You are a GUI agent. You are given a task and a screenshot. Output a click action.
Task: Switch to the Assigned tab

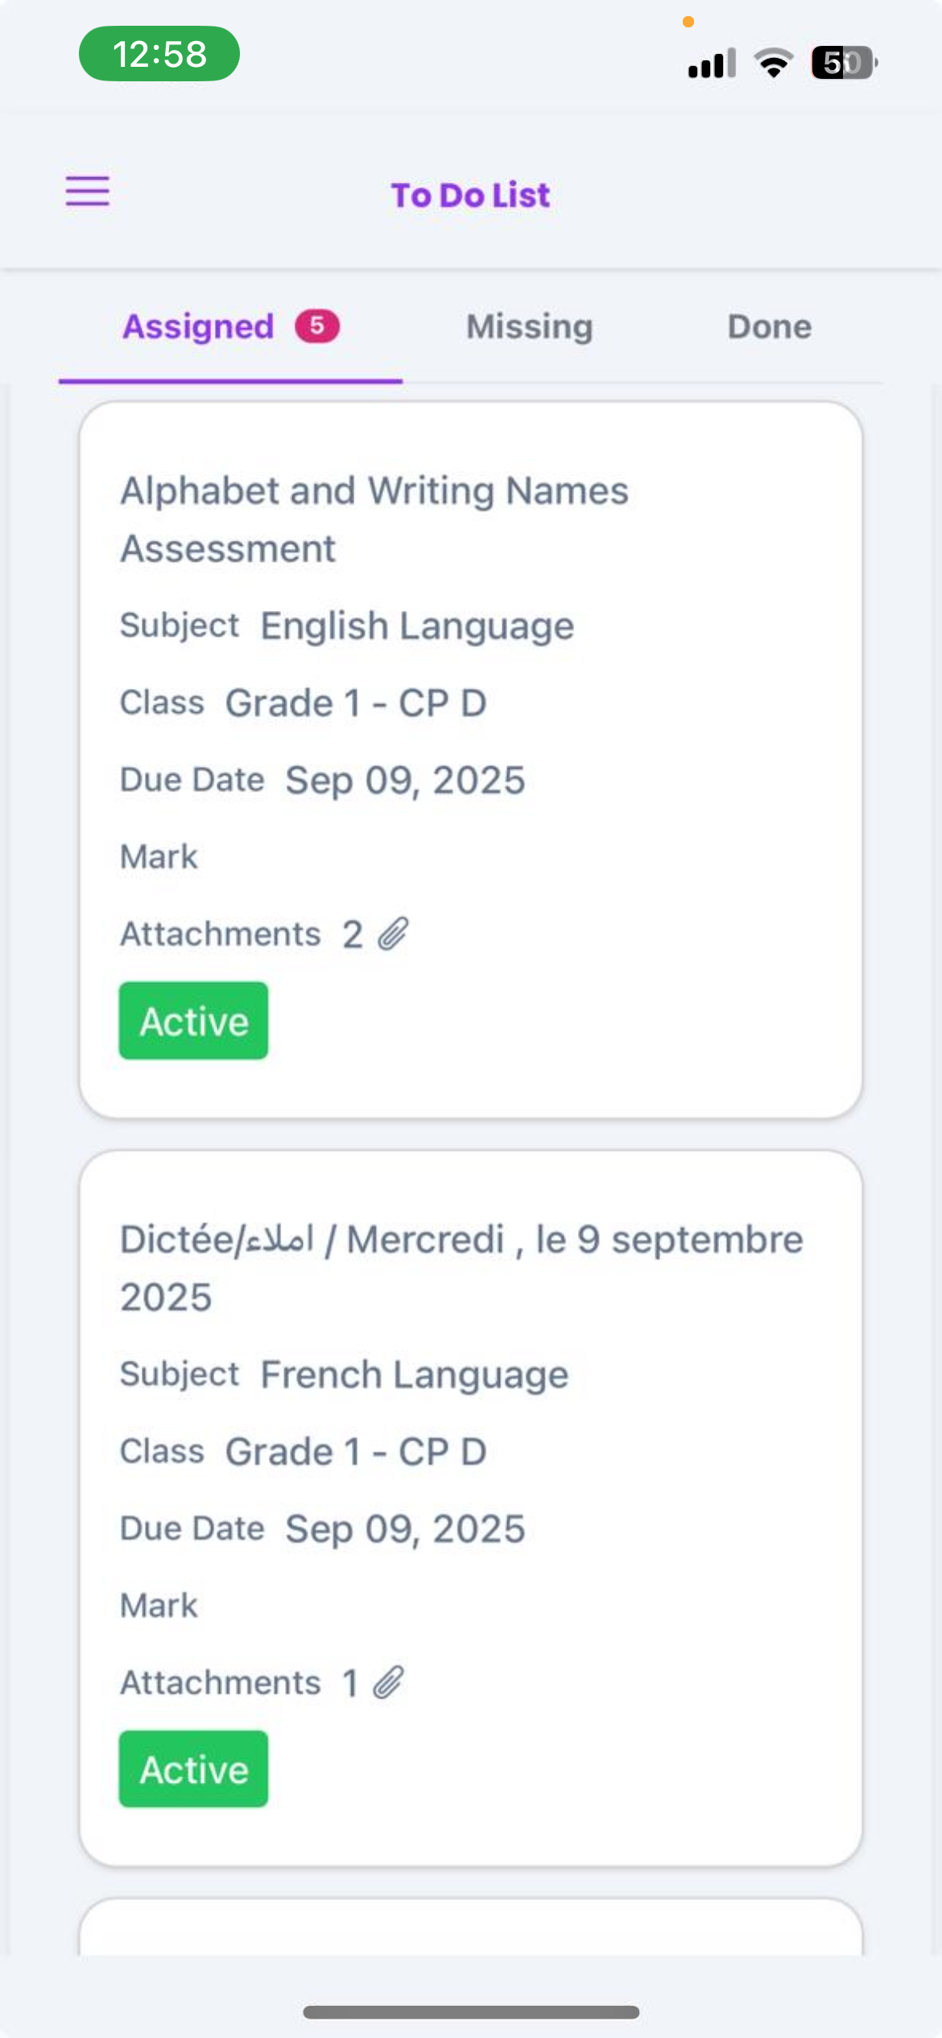tap(198, 327)
